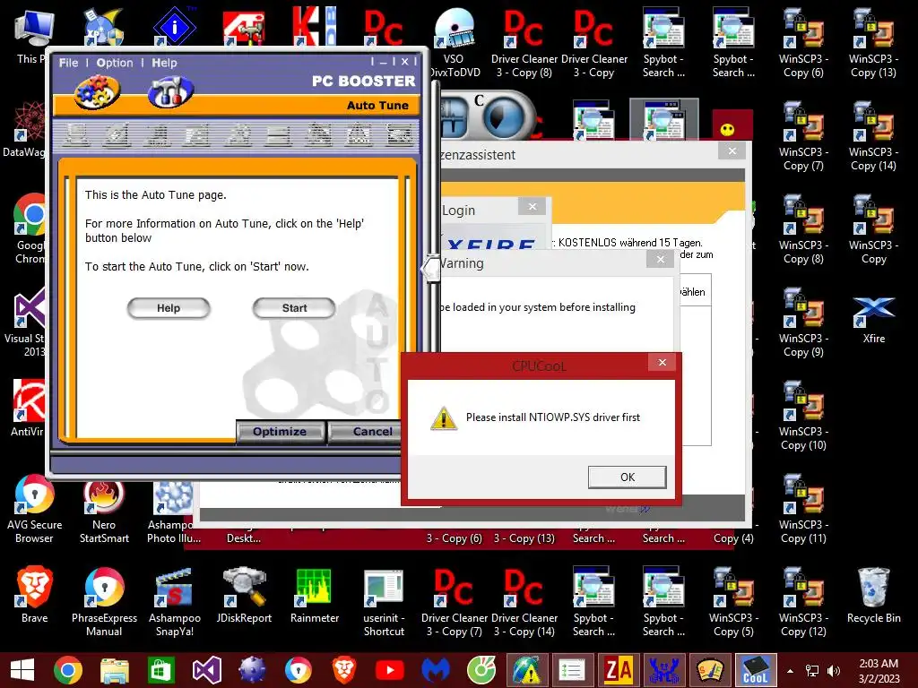
Task: Open the Auto Tune gears icon in PC Booster
Action: (97, 92)
